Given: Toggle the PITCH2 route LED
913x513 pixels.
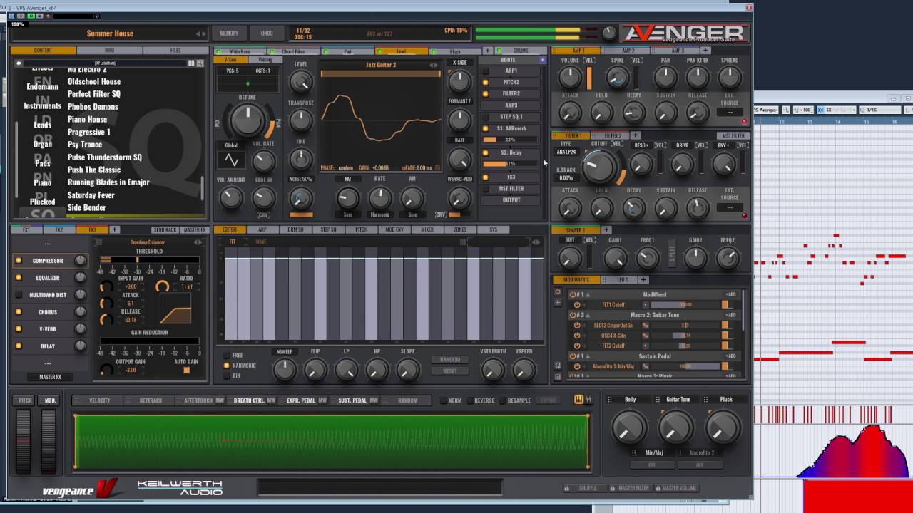Looking at the screenshot, I should (x=486, y=83).
